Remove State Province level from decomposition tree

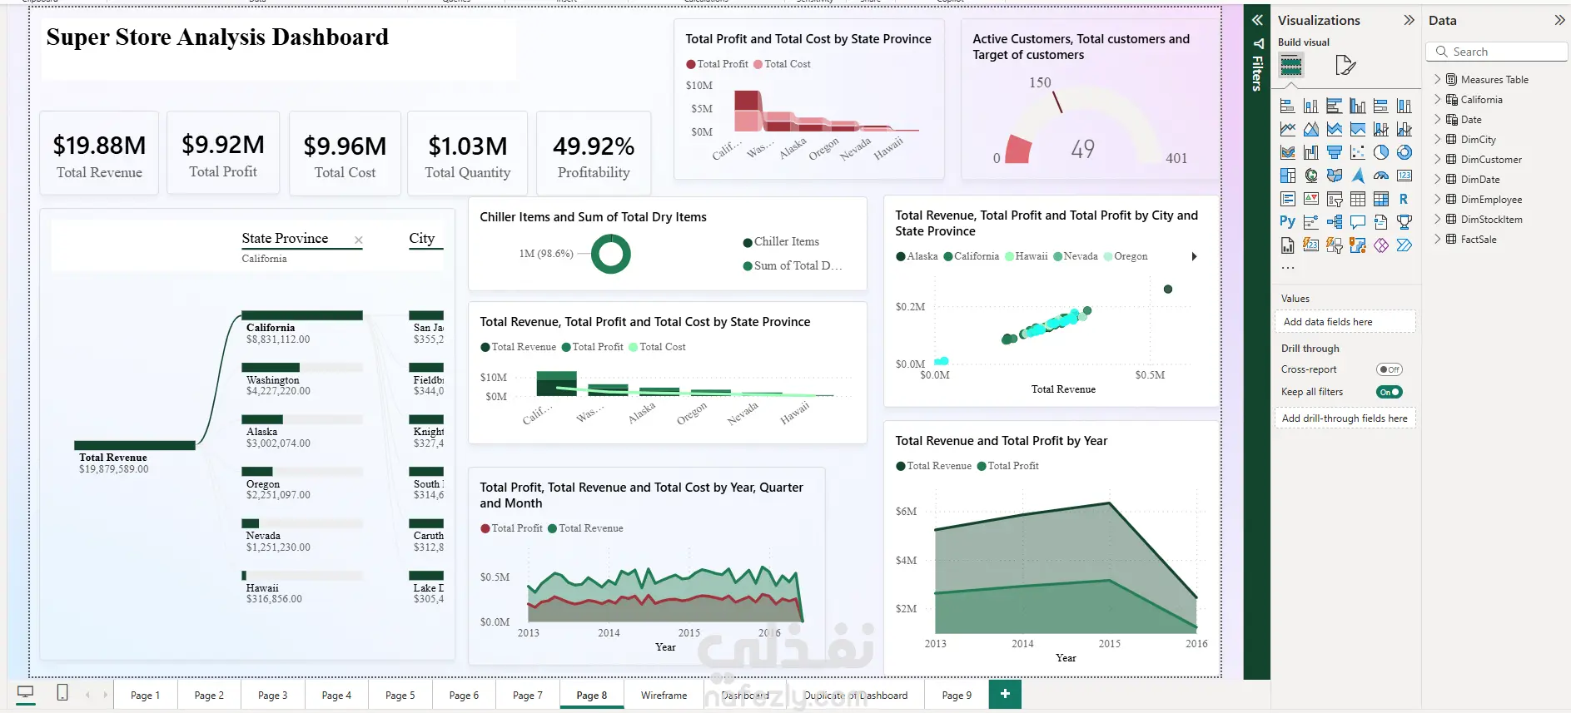[x=359, y=240]
